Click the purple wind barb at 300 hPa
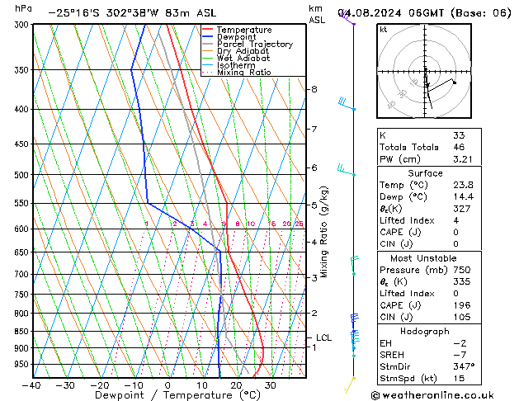 [347, 18]
